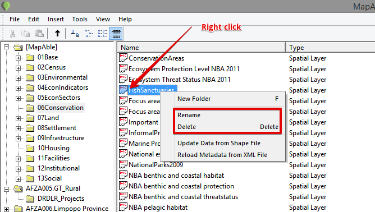Select the 09Infrastructure tree folder
The width and height of the screenshot is (375, 212).
click(x=61, y=138)
